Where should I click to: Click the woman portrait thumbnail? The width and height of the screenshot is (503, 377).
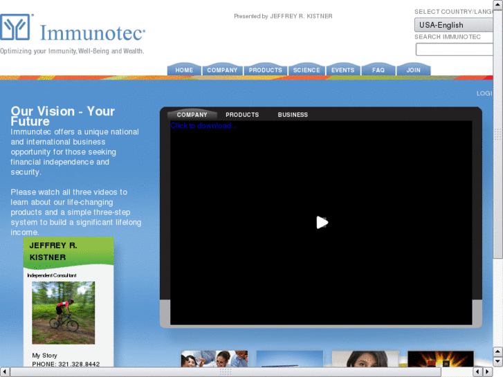(365, 359)
